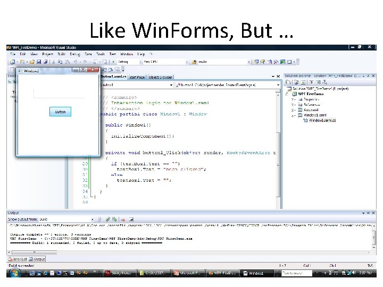The width and height of the screenshot is (383, 287).
Task: Click the Cut scissors icon
Action: click(x=54, y=62)
